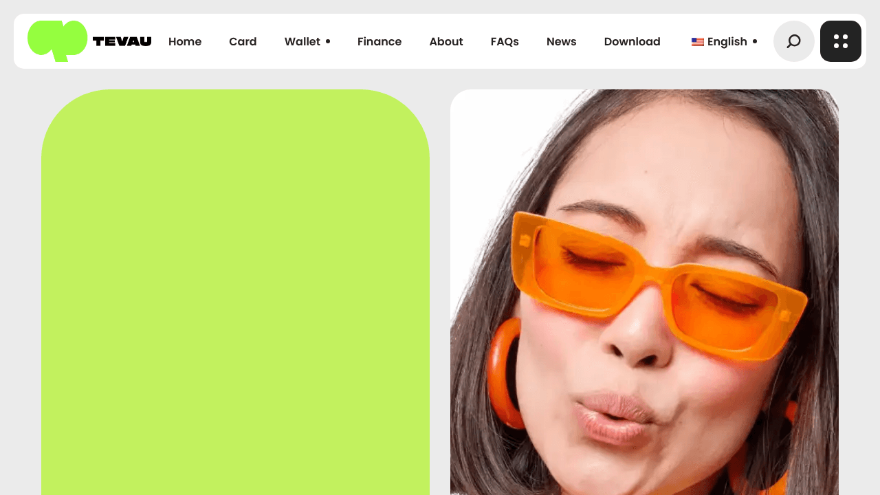Screen dimensions: 880x495
Task: Go to the Home page
Action: 185,41
